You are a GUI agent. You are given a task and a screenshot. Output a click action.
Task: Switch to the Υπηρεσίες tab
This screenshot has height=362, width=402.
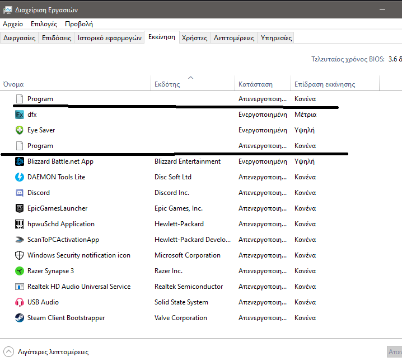pos(275,38)
